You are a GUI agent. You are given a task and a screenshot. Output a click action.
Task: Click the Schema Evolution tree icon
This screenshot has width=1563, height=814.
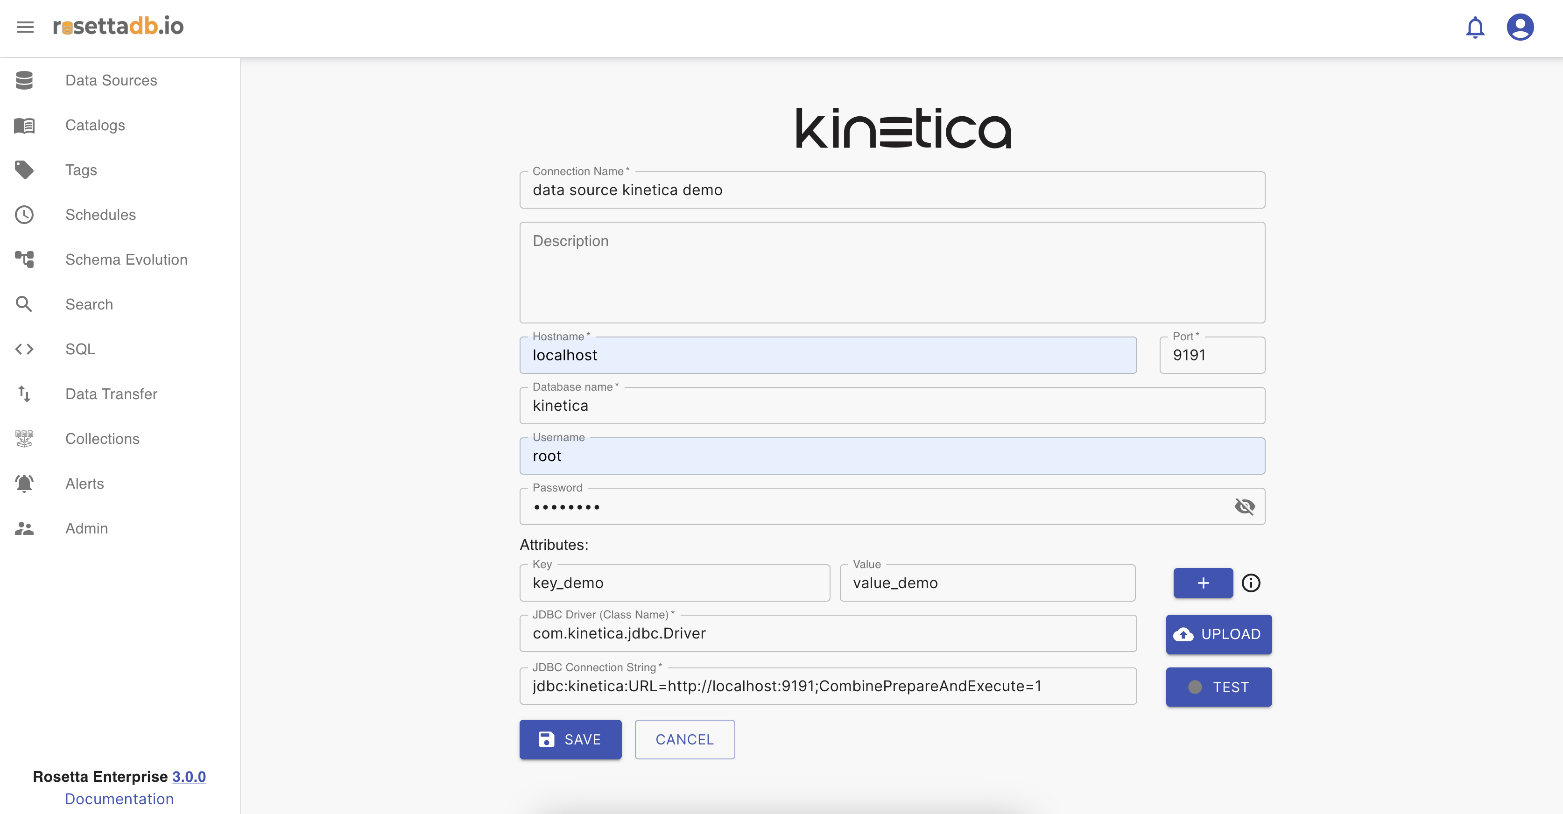(x=24, y=260)
